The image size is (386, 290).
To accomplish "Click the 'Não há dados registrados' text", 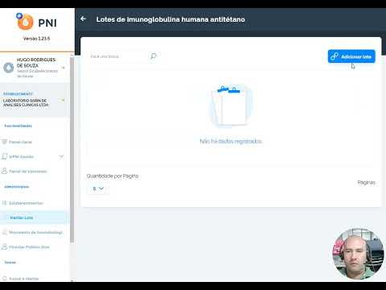I will tap(231, 141).
